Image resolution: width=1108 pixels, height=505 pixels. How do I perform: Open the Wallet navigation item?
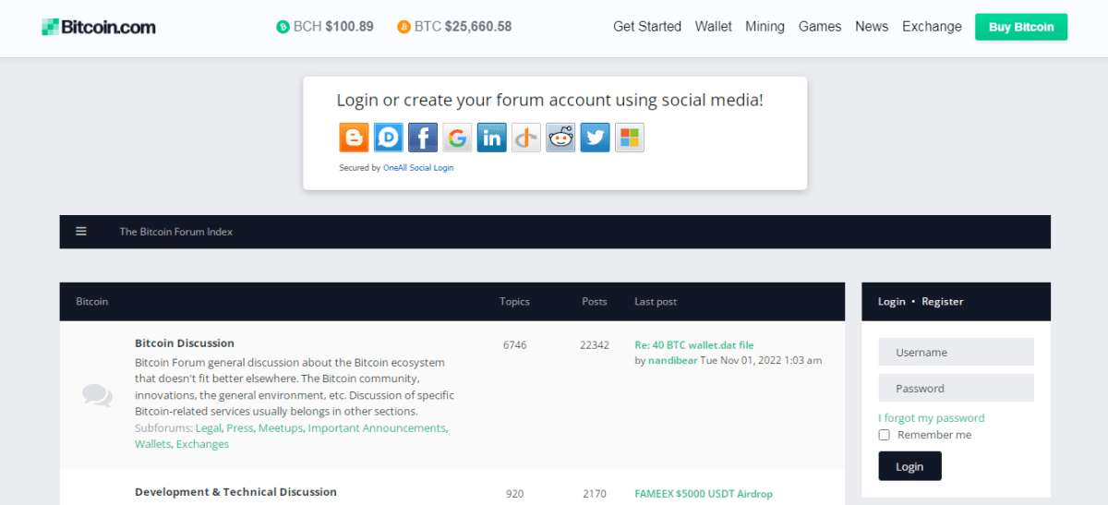coord(714,27)
